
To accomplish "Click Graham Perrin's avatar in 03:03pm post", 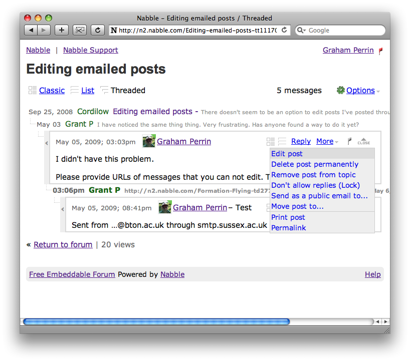I will (149, 142).
